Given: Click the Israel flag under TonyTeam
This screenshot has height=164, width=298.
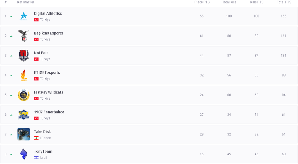Looking at the screenshot, I should coord(36,158).
